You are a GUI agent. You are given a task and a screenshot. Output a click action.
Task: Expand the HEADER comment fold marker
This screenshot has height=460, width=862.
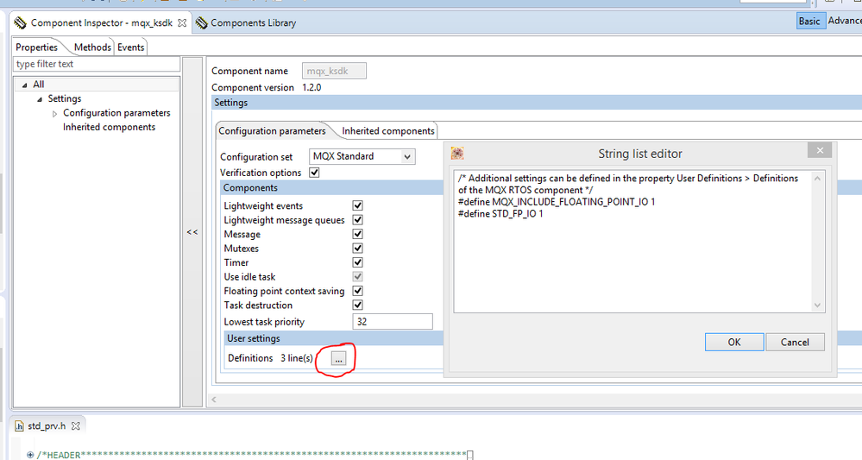tap(30, 455)
